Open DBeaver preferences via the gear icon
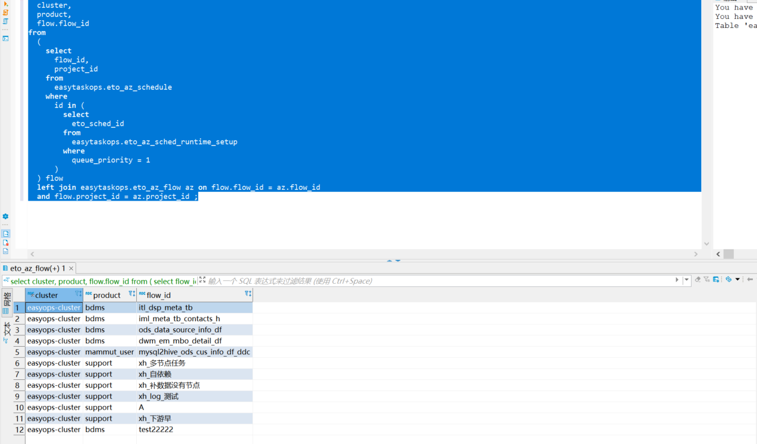 tap(6, 216)
